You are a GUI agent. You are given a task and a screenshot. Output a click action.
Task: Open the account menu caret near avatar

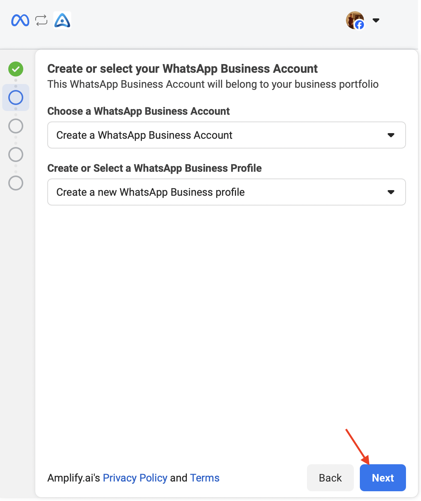pyautogui.click(x=376, y=20)
